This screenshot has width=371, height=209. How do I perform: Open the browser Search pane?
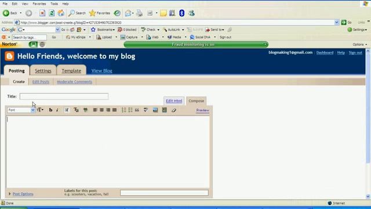(x=77, y=13)
